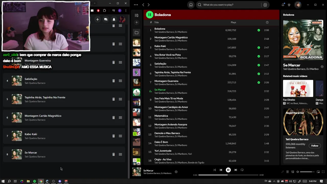The width and height of the screenshot is (327, 184).
Task: Open Spotify three-dots main menu
Action: click(136, 5)
